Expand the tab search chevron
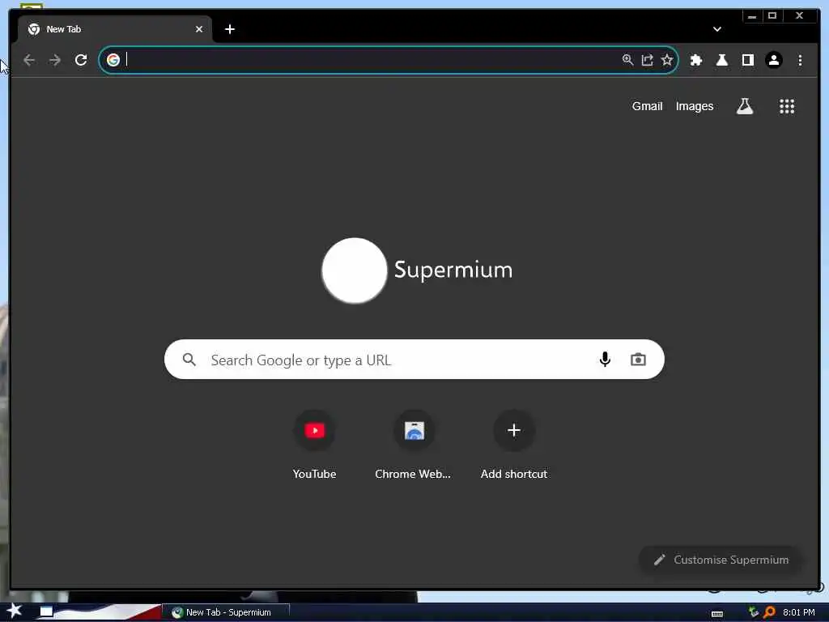Image resolution: width=829 pixels, height=622 pixels. tap(717, 29)
